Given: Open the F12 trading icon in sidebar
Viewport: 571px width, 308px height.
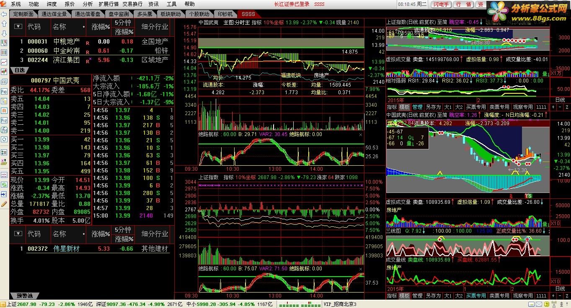Looking at the screenshot, I should pyautogui.click(x=5, y=121).
